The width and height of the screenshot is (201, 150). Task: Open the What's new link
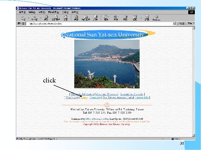[x=72, y=97]
